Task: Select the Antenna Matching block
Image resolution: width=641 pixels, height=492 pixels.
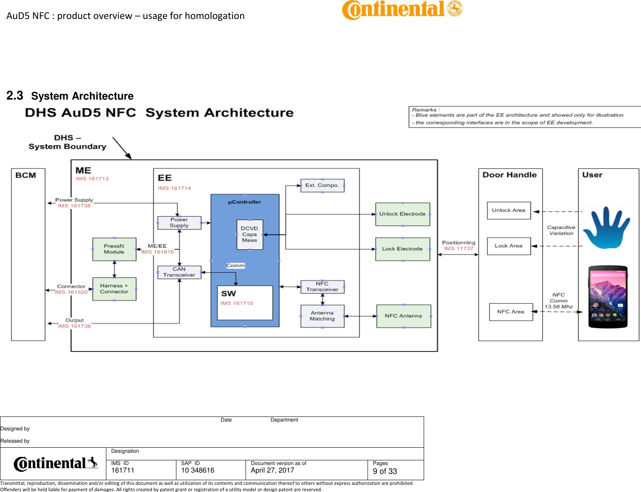Action: tap(322, 316)
